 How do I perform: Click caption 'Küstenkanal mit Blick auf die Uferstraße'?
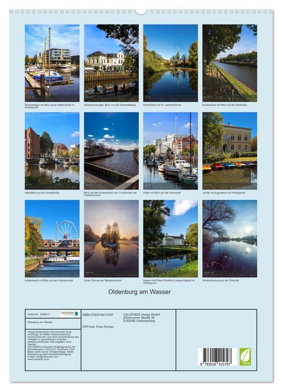coord(225,105)
